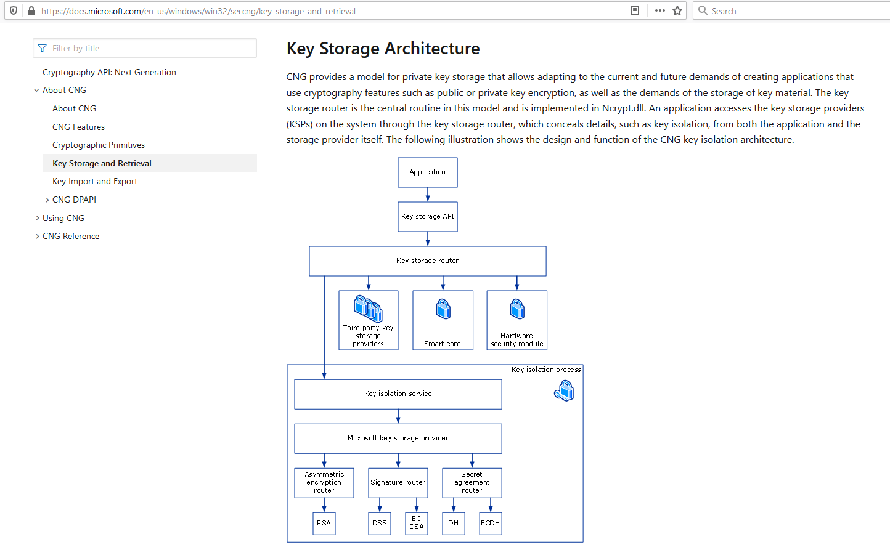Screen dimensions: 890x550
Task: Click the Key isolation service box
Action: [x=398, y=394]
